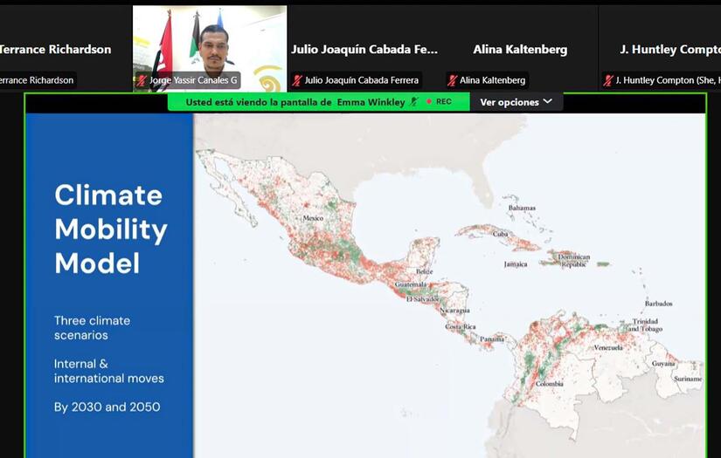721x458 pixels.
Task: Click the Mexico label on the map
Action: click(x=312, y=218)
